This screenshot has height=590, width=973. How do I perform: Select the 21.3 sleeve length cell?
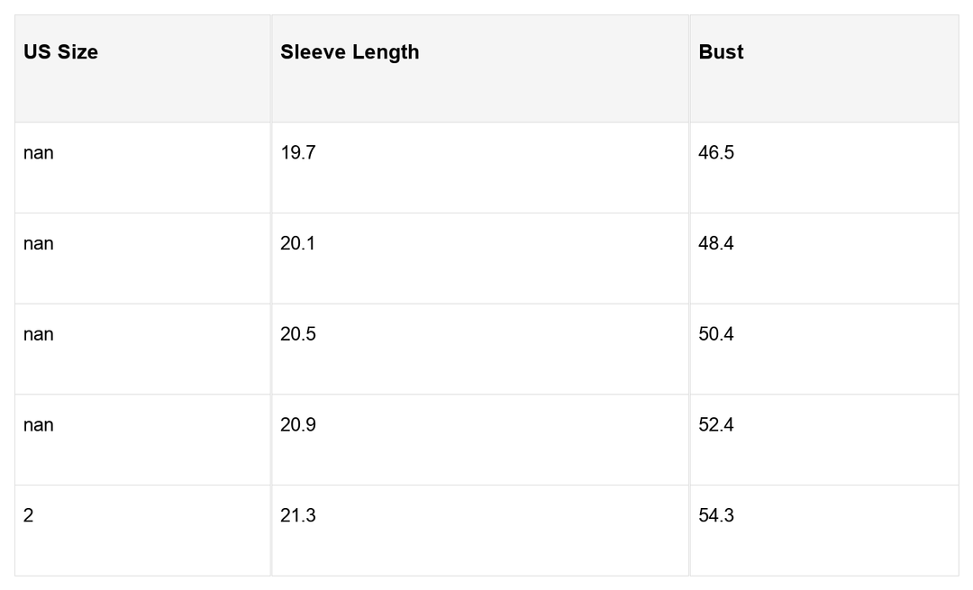coord(298,516)
